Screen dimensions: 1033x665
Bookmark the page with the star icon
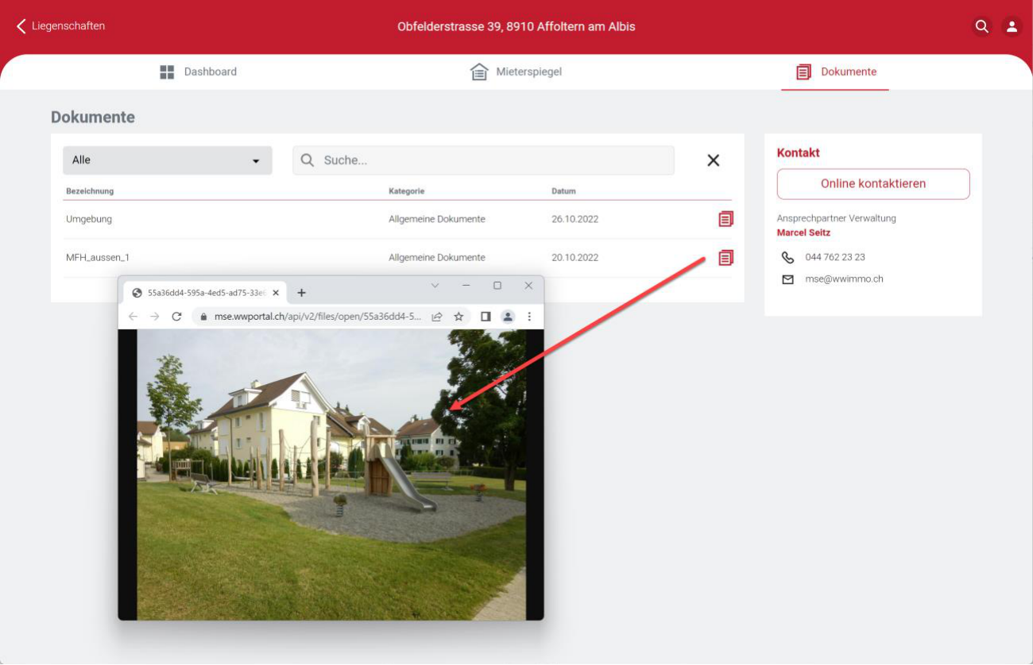(x=458, y=317)
